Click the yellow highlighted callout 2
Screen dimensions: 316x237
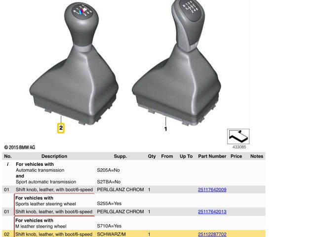click(61, 128)
